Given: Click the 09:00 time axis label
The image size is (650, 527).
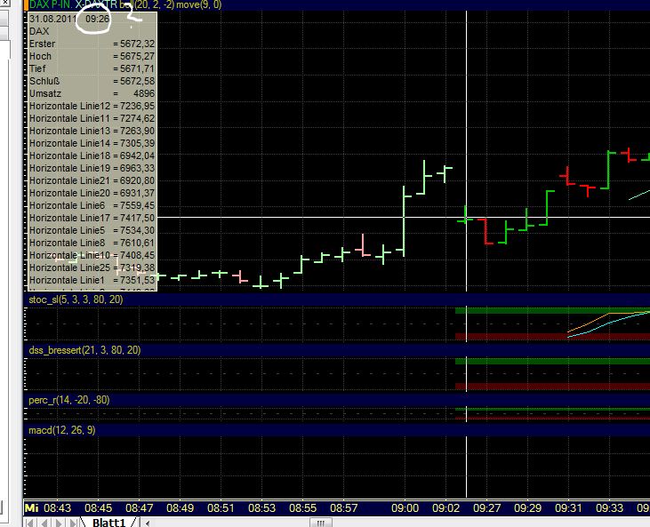Looking at the screenshot, I should pyautogui.click(x=405, y=508).
